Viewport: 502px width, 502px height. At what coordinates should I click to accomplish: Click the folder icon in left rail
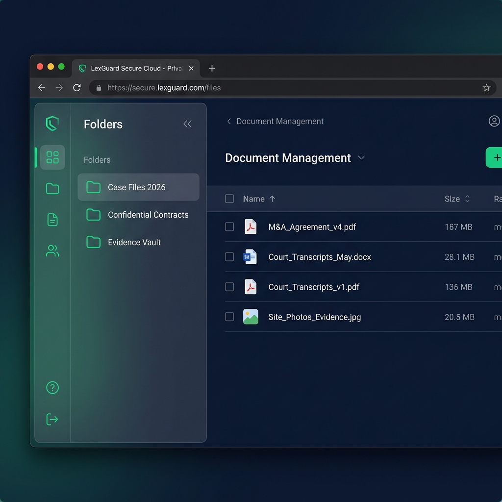point(52,189)
